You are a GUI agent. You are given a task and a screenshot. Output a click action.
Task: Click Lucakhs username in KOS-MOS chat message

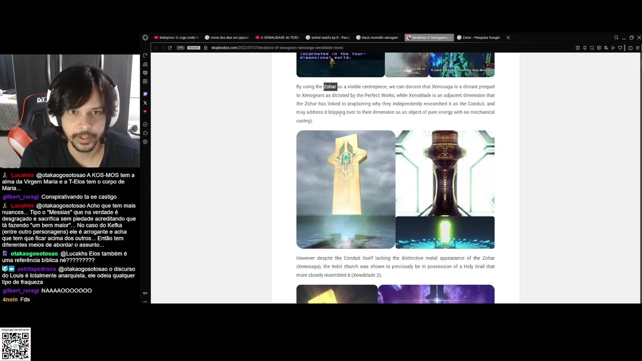pos(22,175)
